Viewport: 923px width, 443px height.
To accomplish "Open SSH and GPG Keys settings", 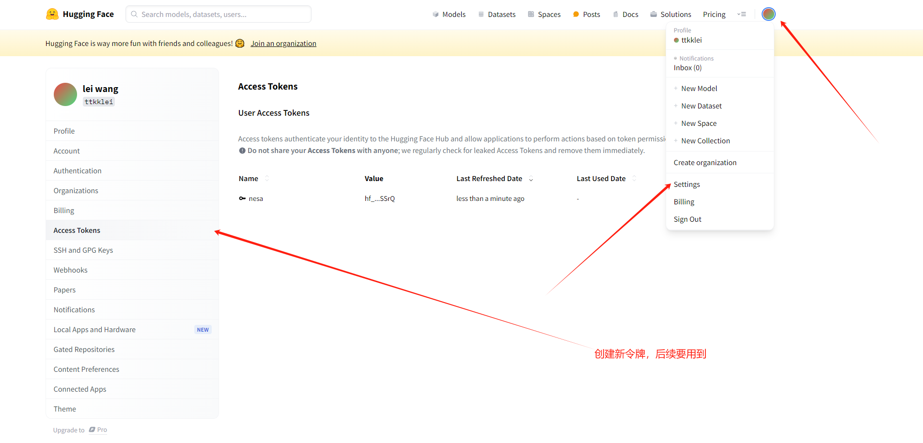I will tap(83, 250).
